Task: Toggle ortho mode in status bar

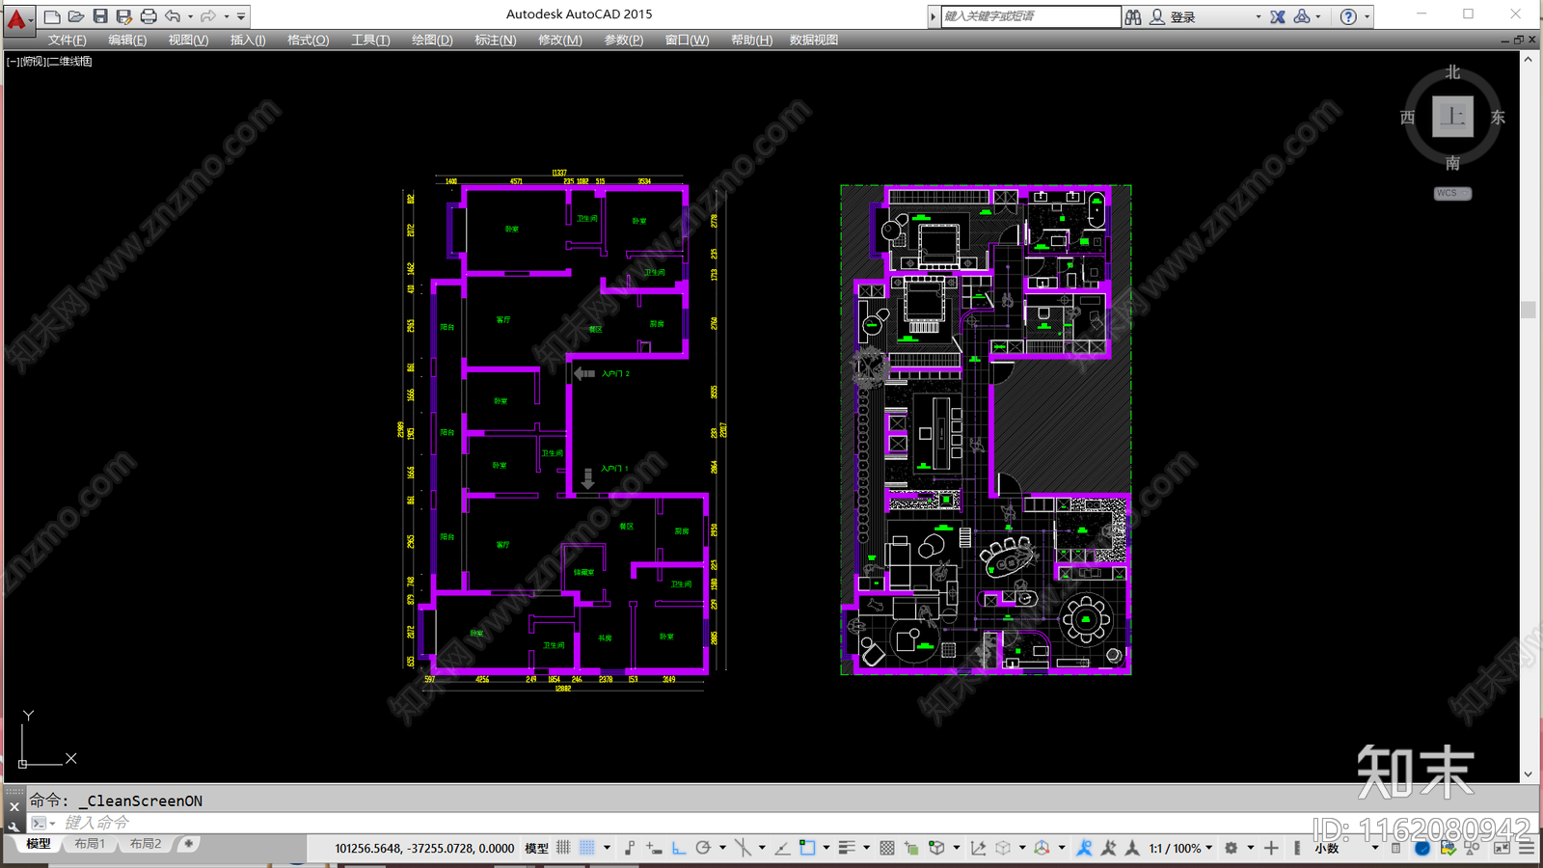Action: click(678, 848)
